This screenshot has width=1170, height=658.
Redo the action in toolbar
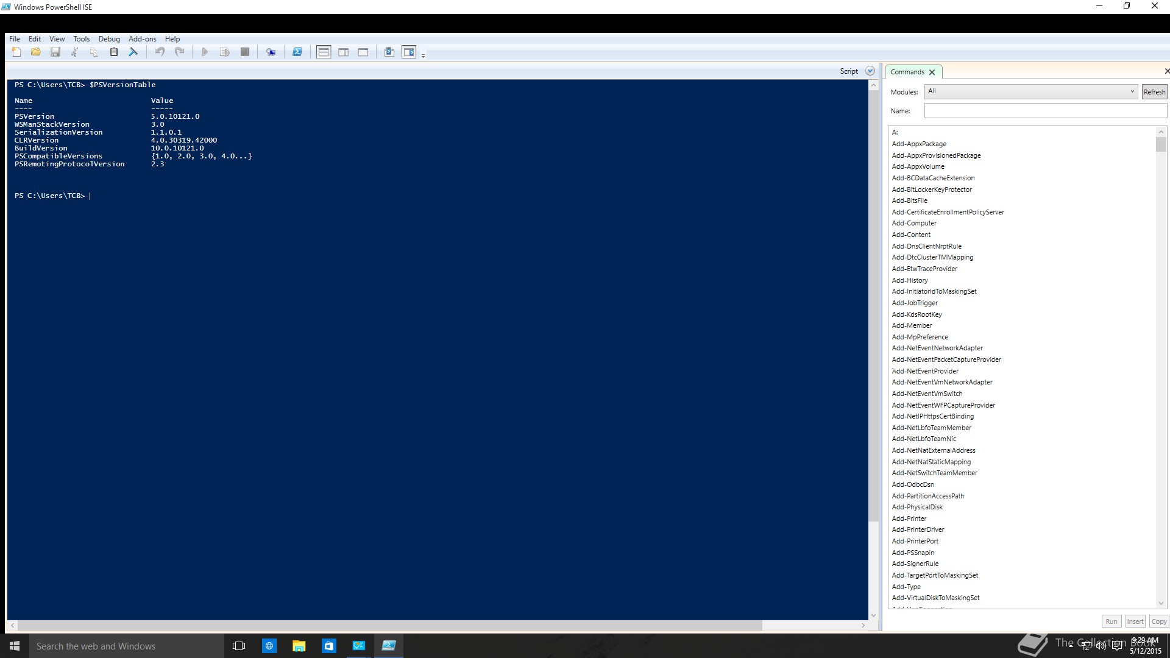coord(179,52)
